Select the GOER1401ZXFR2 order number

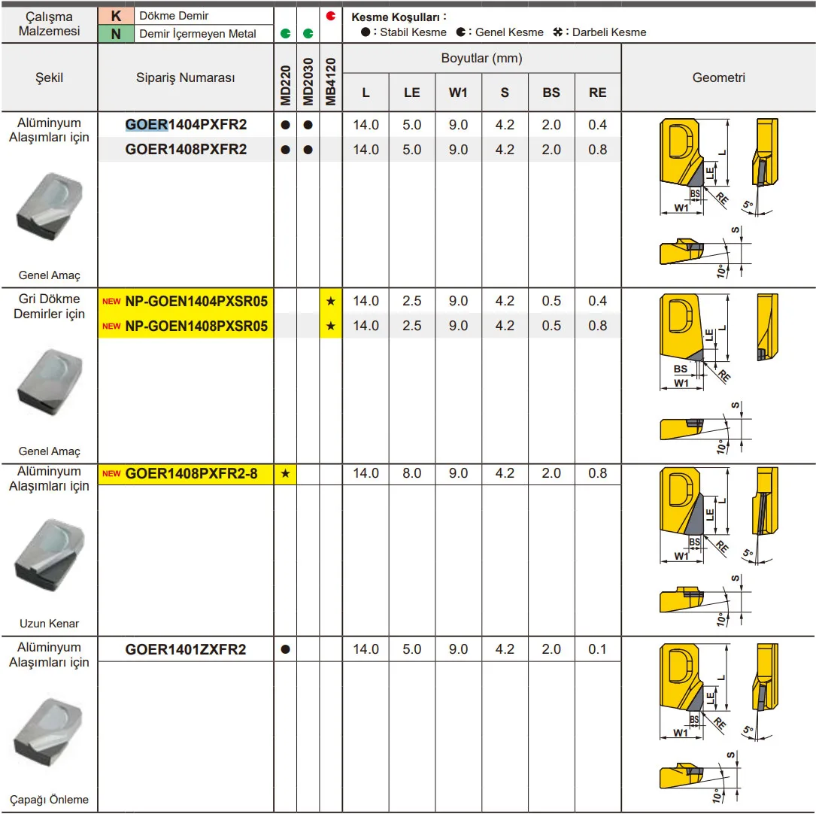[186, 649]
